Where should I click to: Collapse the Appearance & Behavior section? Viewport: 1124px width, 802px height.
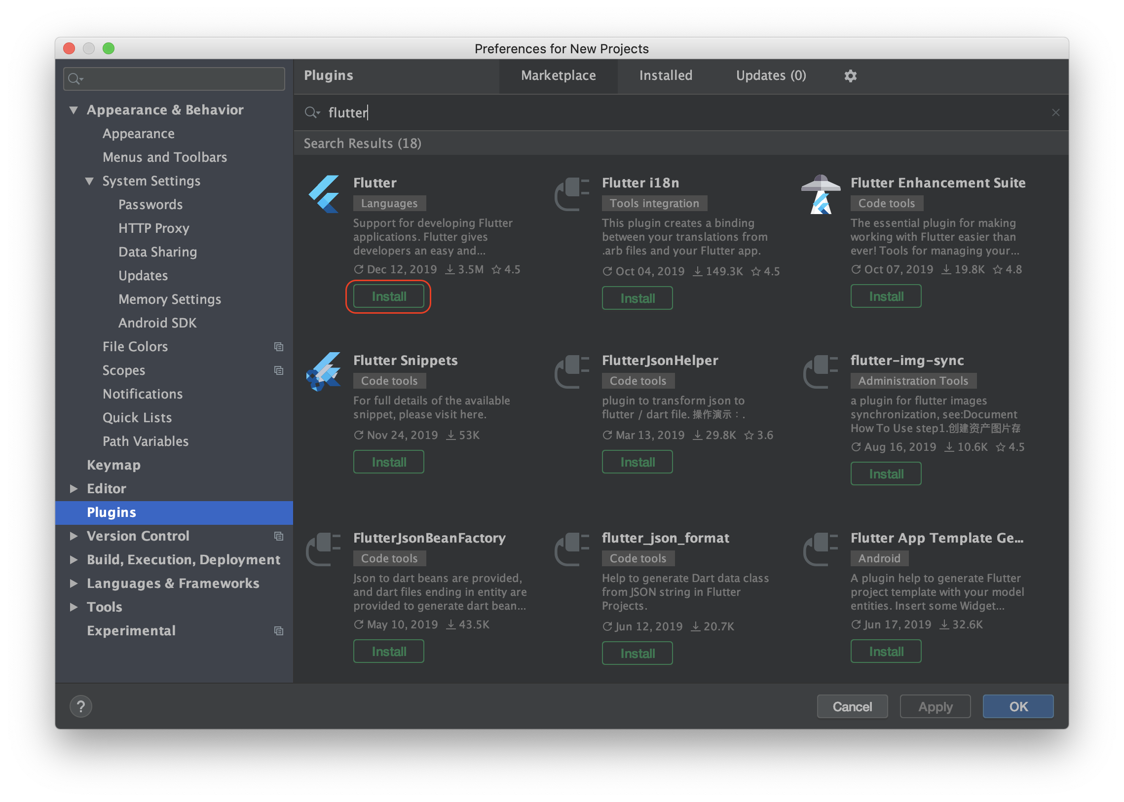click(74, 109)
